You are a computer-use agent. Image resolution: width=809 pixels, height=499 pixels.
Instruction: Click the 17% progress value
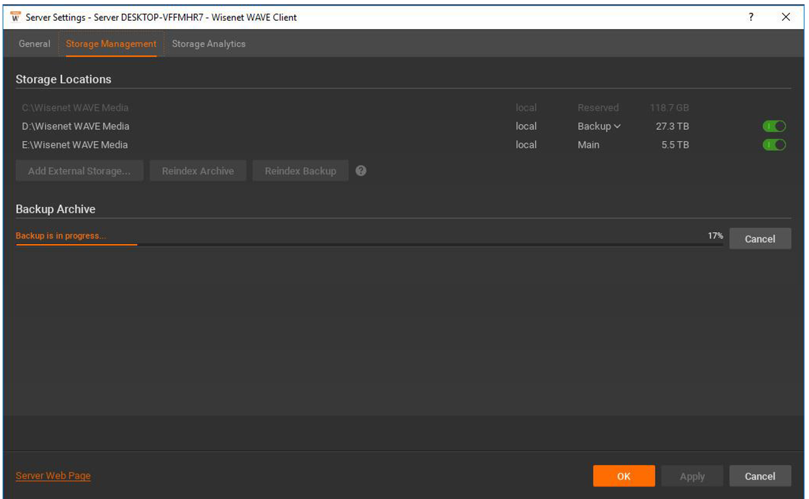click(715, 235)
